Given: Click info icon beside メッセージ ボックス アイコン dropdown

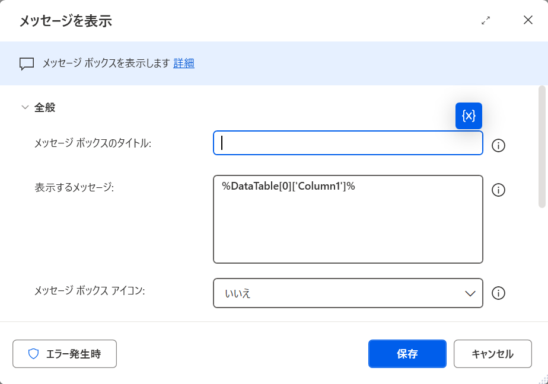Looking at the screenshot, I should [499, 293].
